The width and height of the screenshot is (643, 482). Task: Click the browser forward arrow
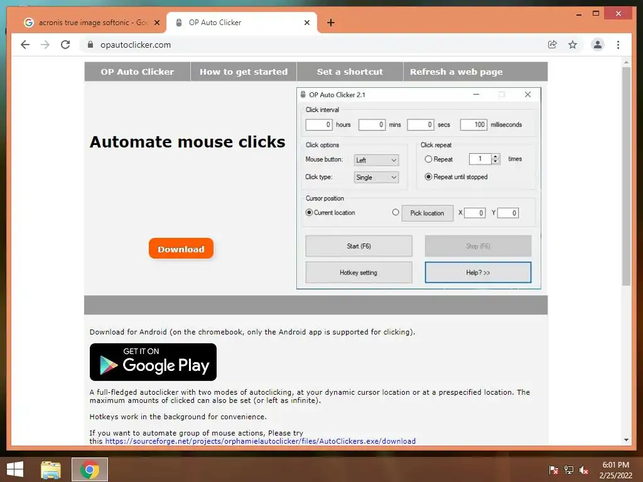point(45,45)
